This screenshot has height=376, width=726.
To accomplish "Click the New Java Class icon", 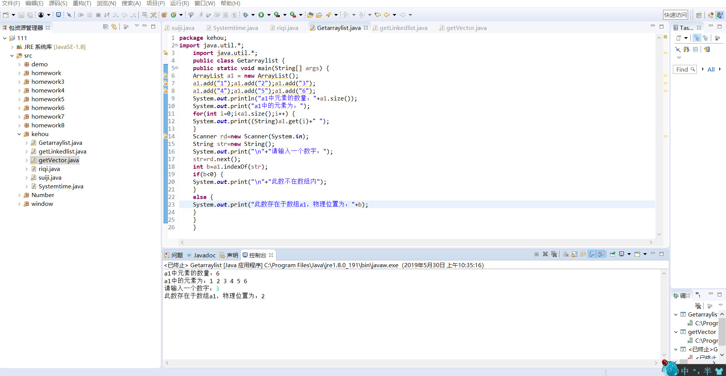I will point(174,15).
